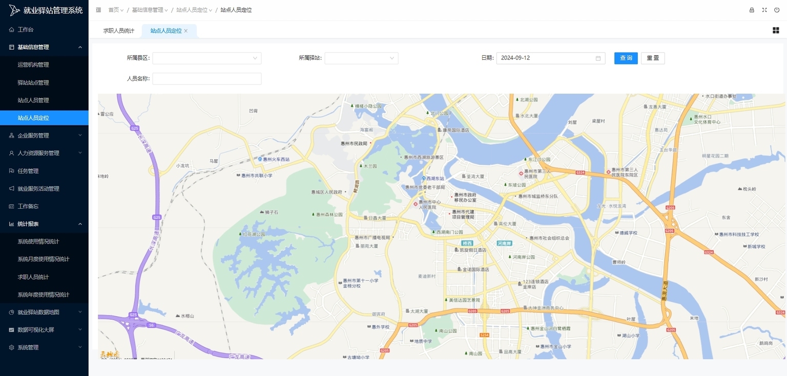Expand the 数据可视化大屏 submenu arrow

click(x=80, y=330)
